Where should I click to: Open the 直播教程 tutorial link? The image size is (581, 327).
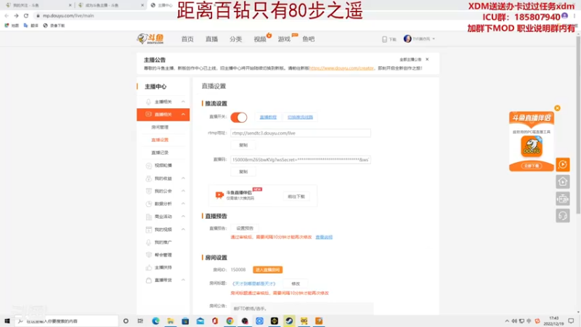(268, 117)
